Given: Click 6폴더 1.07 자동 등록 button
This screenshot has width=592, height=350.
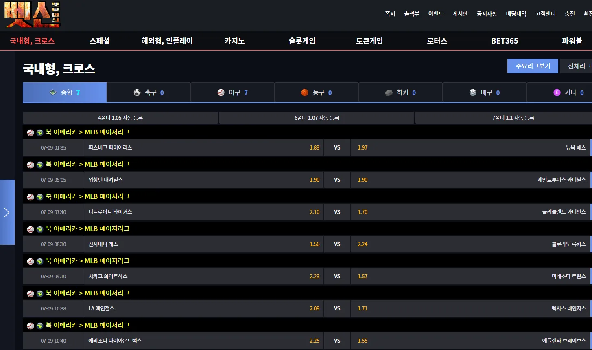Looking at the screenshot, I should click(x=317, y=118).
